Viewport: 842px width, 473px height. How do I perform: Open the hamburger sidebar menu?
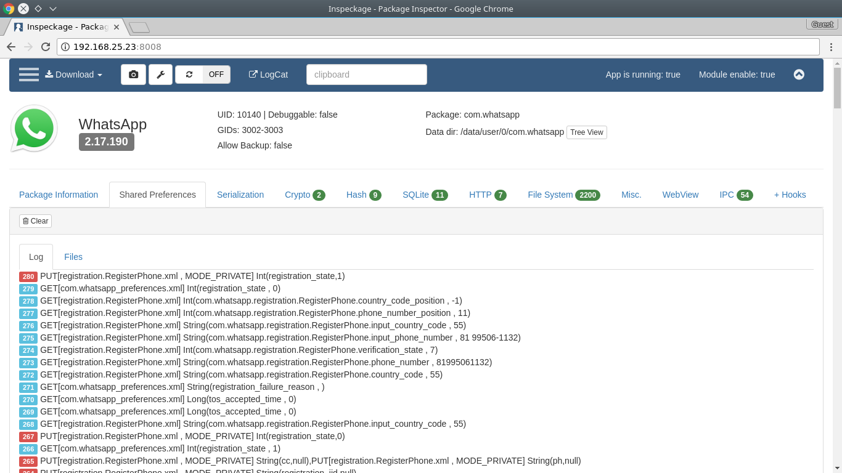29,75
